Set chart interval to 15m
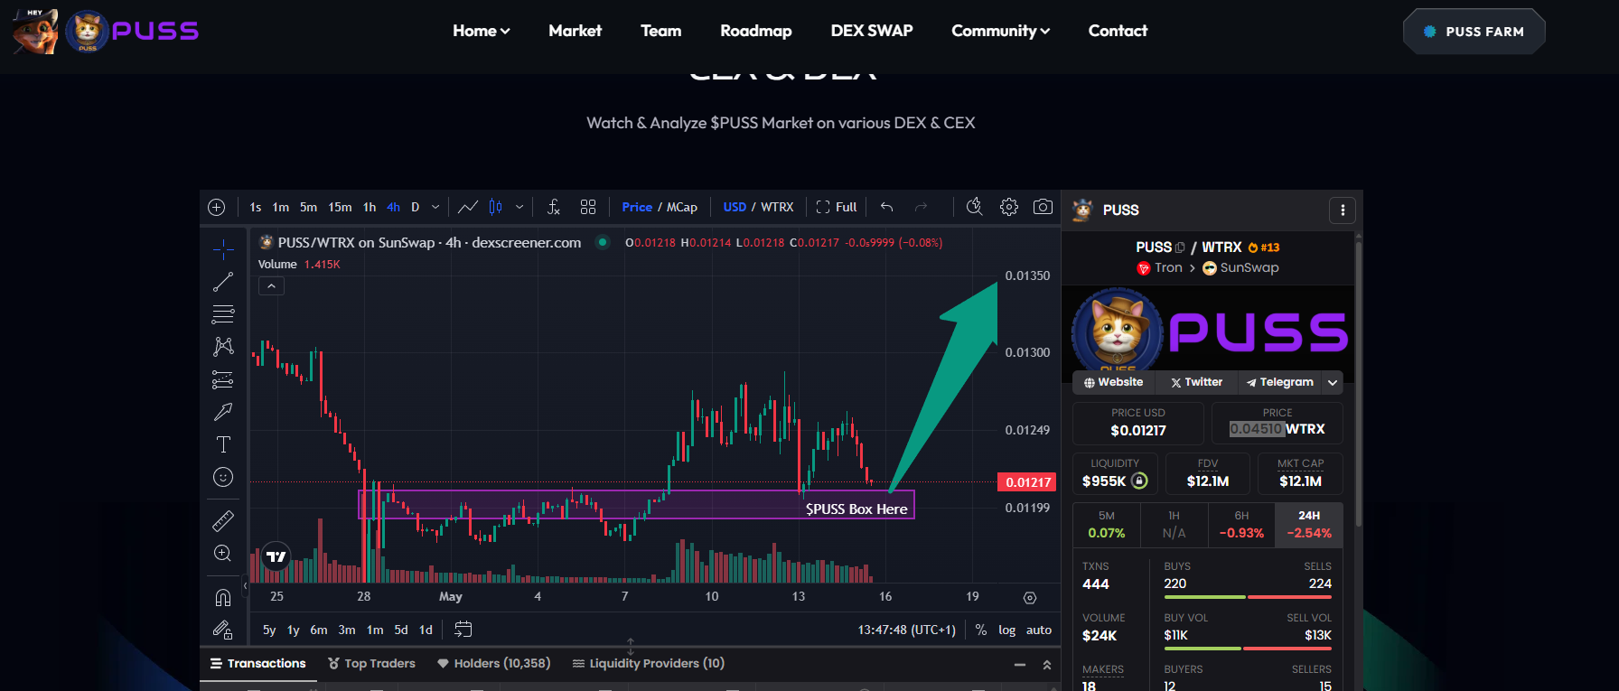Screen dimensions: 1619x691 (340, 207)
